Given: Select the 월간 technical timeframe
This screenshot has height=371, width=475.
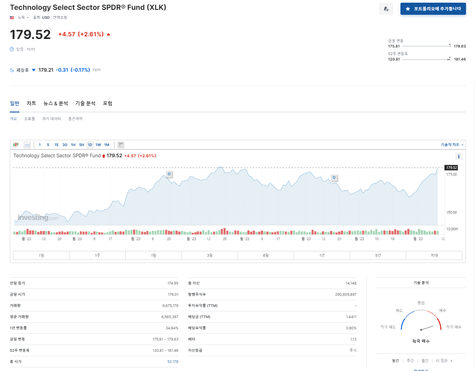Looking at the screenshot, I should (x=425, y=361).
